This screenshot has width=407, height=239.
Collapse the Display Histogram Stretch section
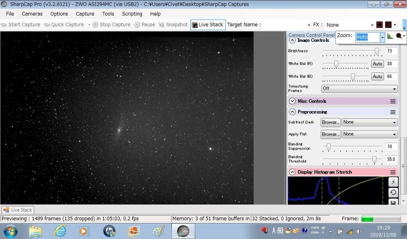(292, 172)
